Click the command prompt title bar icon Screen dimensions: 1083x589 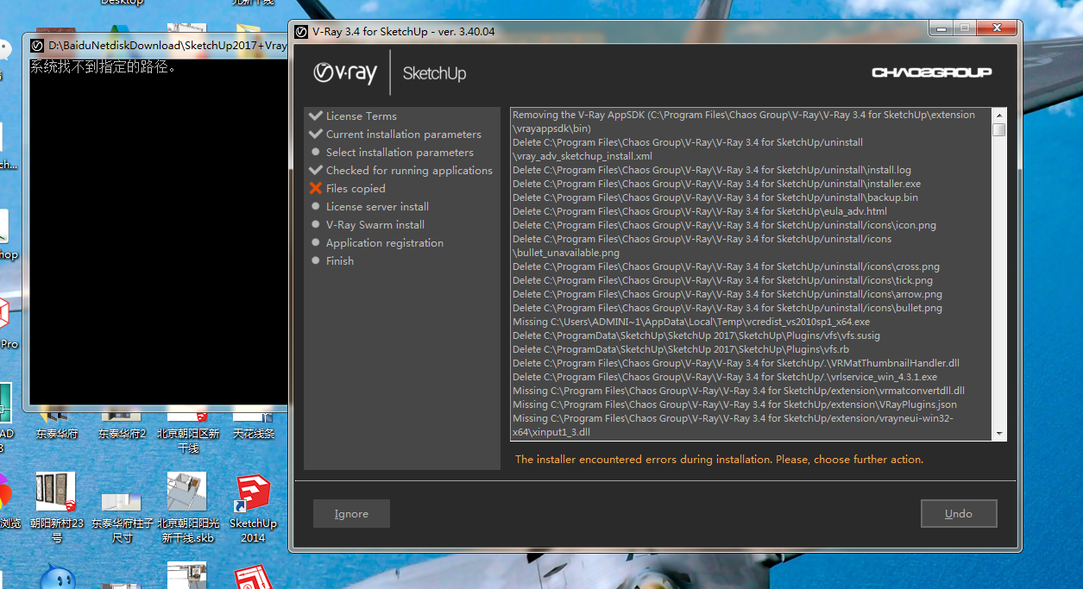click(38, 46)
